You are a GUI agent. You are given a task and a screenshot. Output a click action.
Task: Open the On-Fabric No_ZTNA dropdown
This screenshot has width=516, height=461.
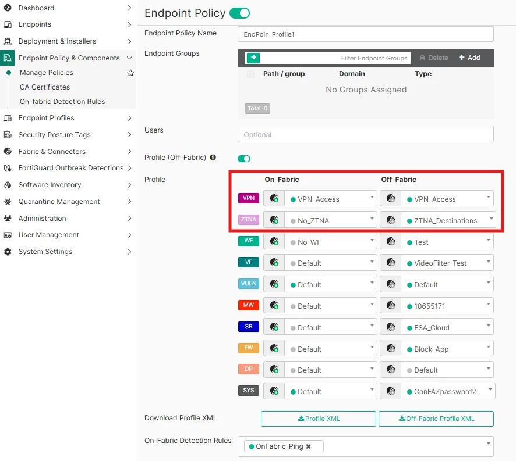331,220
